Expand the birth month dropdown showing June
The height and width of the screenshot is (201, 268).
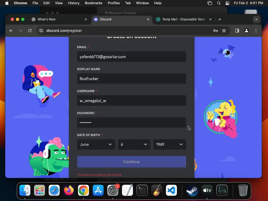tap(96, 144)
